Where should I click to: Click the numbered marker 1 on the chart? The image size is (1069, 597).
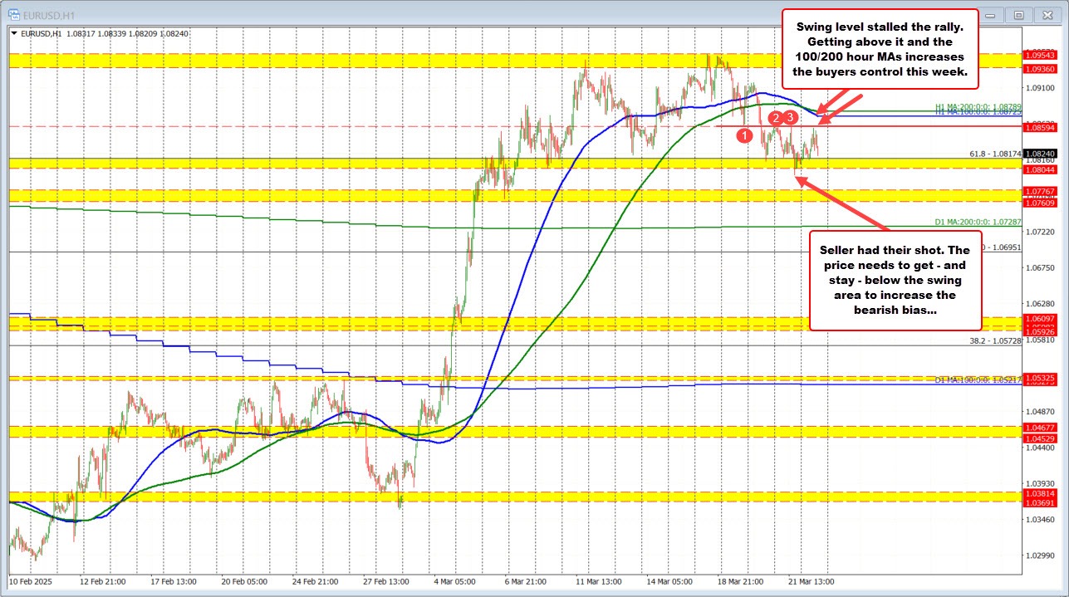744,135
